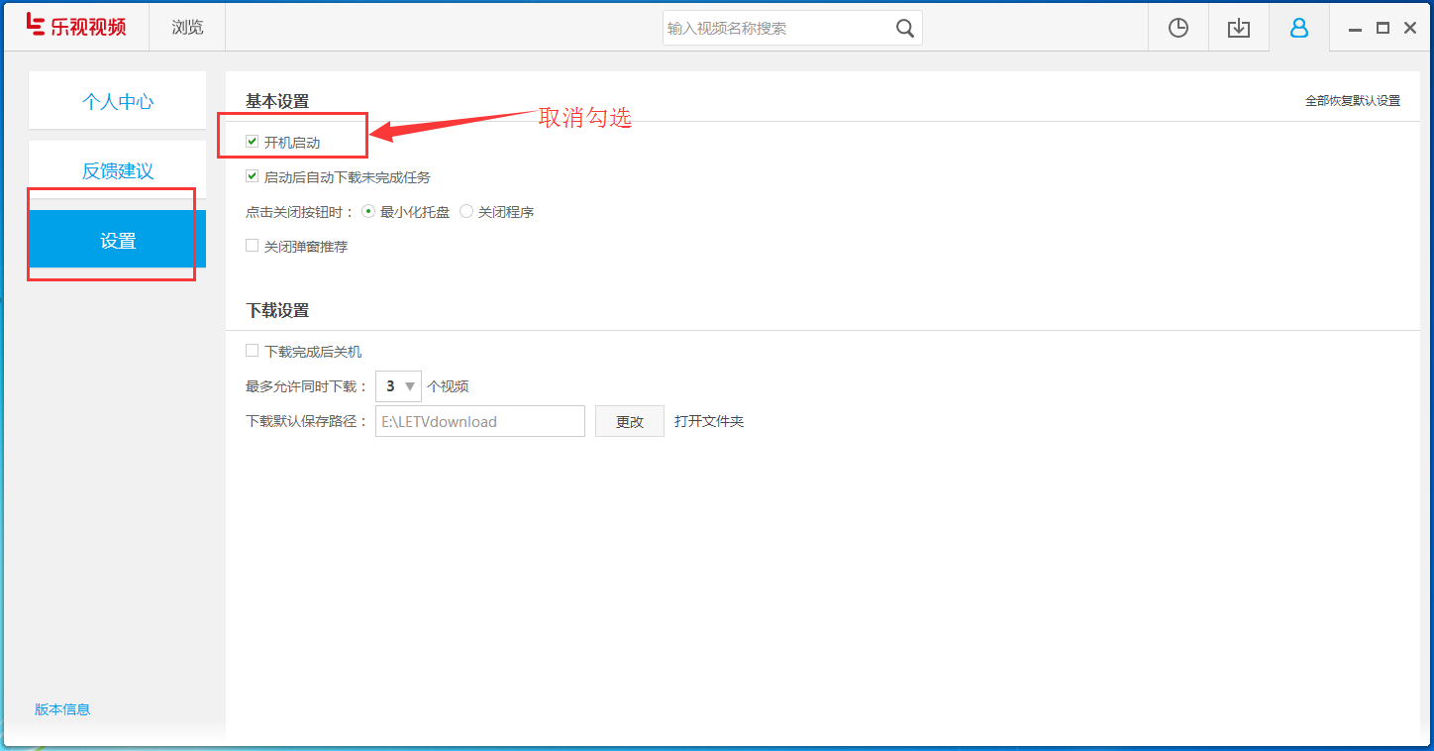
Task: Select 最小化托盘 radio button
Action: [x=367, y=210]
